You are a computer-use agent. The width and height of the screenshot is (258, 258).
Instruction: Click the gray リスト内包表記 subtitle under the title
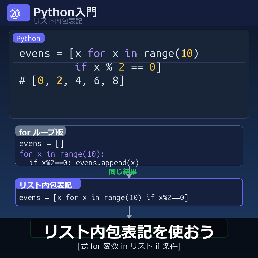58,21
